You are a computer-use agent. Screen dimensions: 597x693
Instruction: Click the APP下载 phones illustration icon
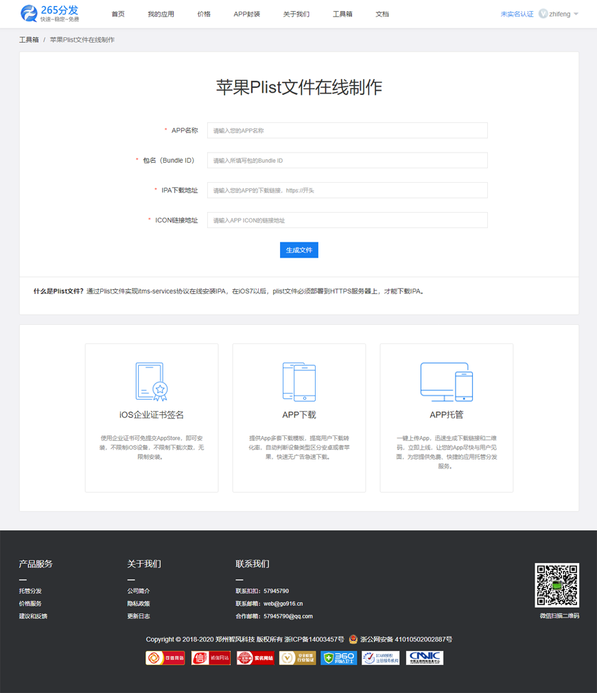point(299,382)
